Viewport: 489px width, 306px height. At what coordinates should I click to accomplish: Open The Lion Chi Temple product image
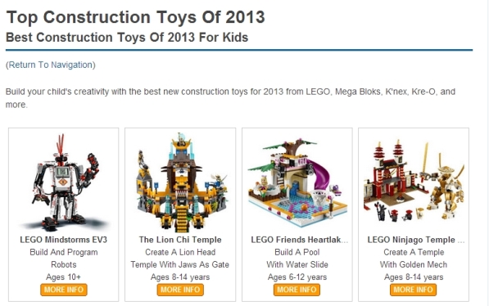click(x=180, y=182)
